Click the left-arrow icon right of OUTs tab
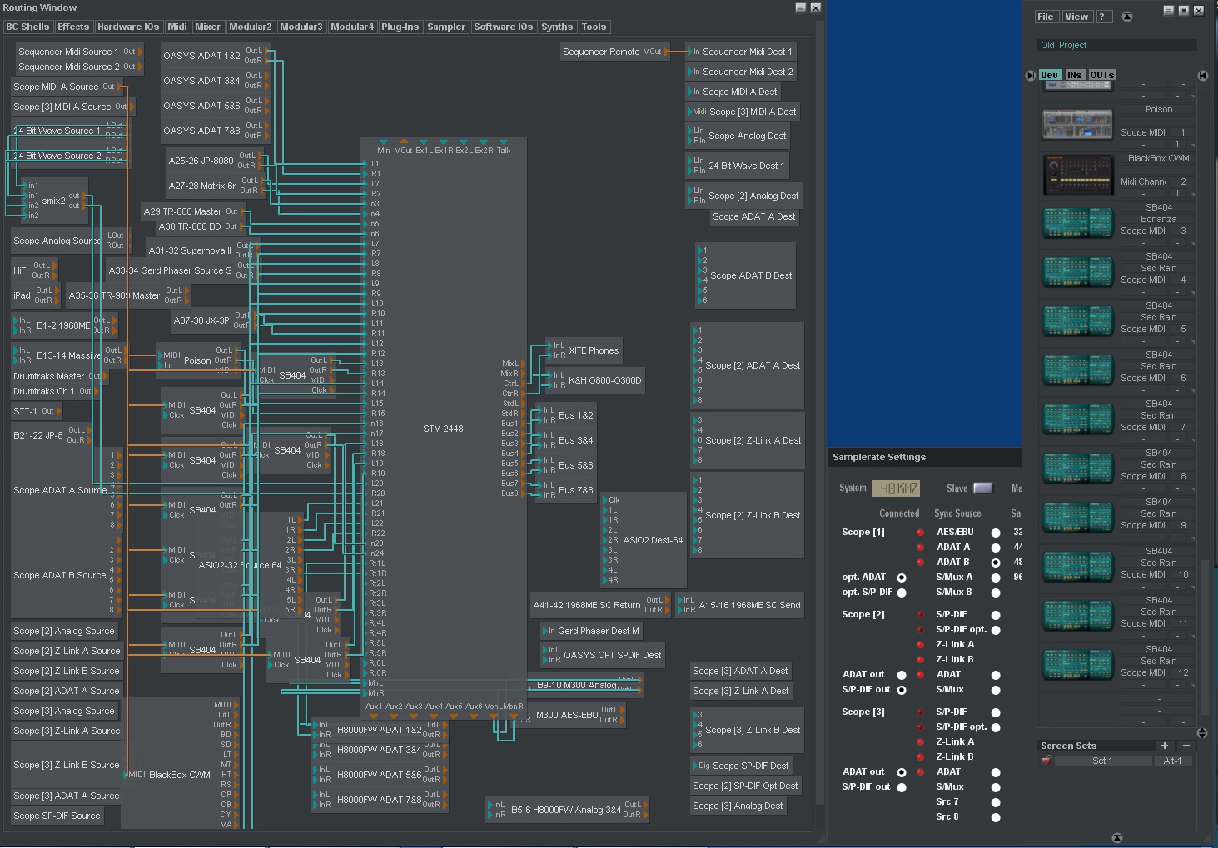The width and height of the screenshot is (1218, 848). tap(1202, 76)
